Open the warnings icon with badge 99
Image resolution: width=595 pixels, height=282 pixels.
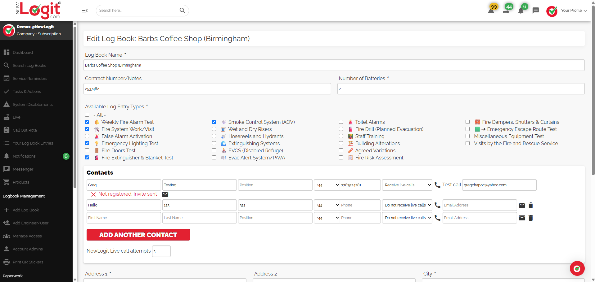pos(491,10)
